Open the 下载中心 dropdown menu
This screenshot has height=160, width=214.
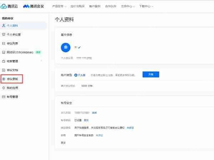tap(147, 6)
